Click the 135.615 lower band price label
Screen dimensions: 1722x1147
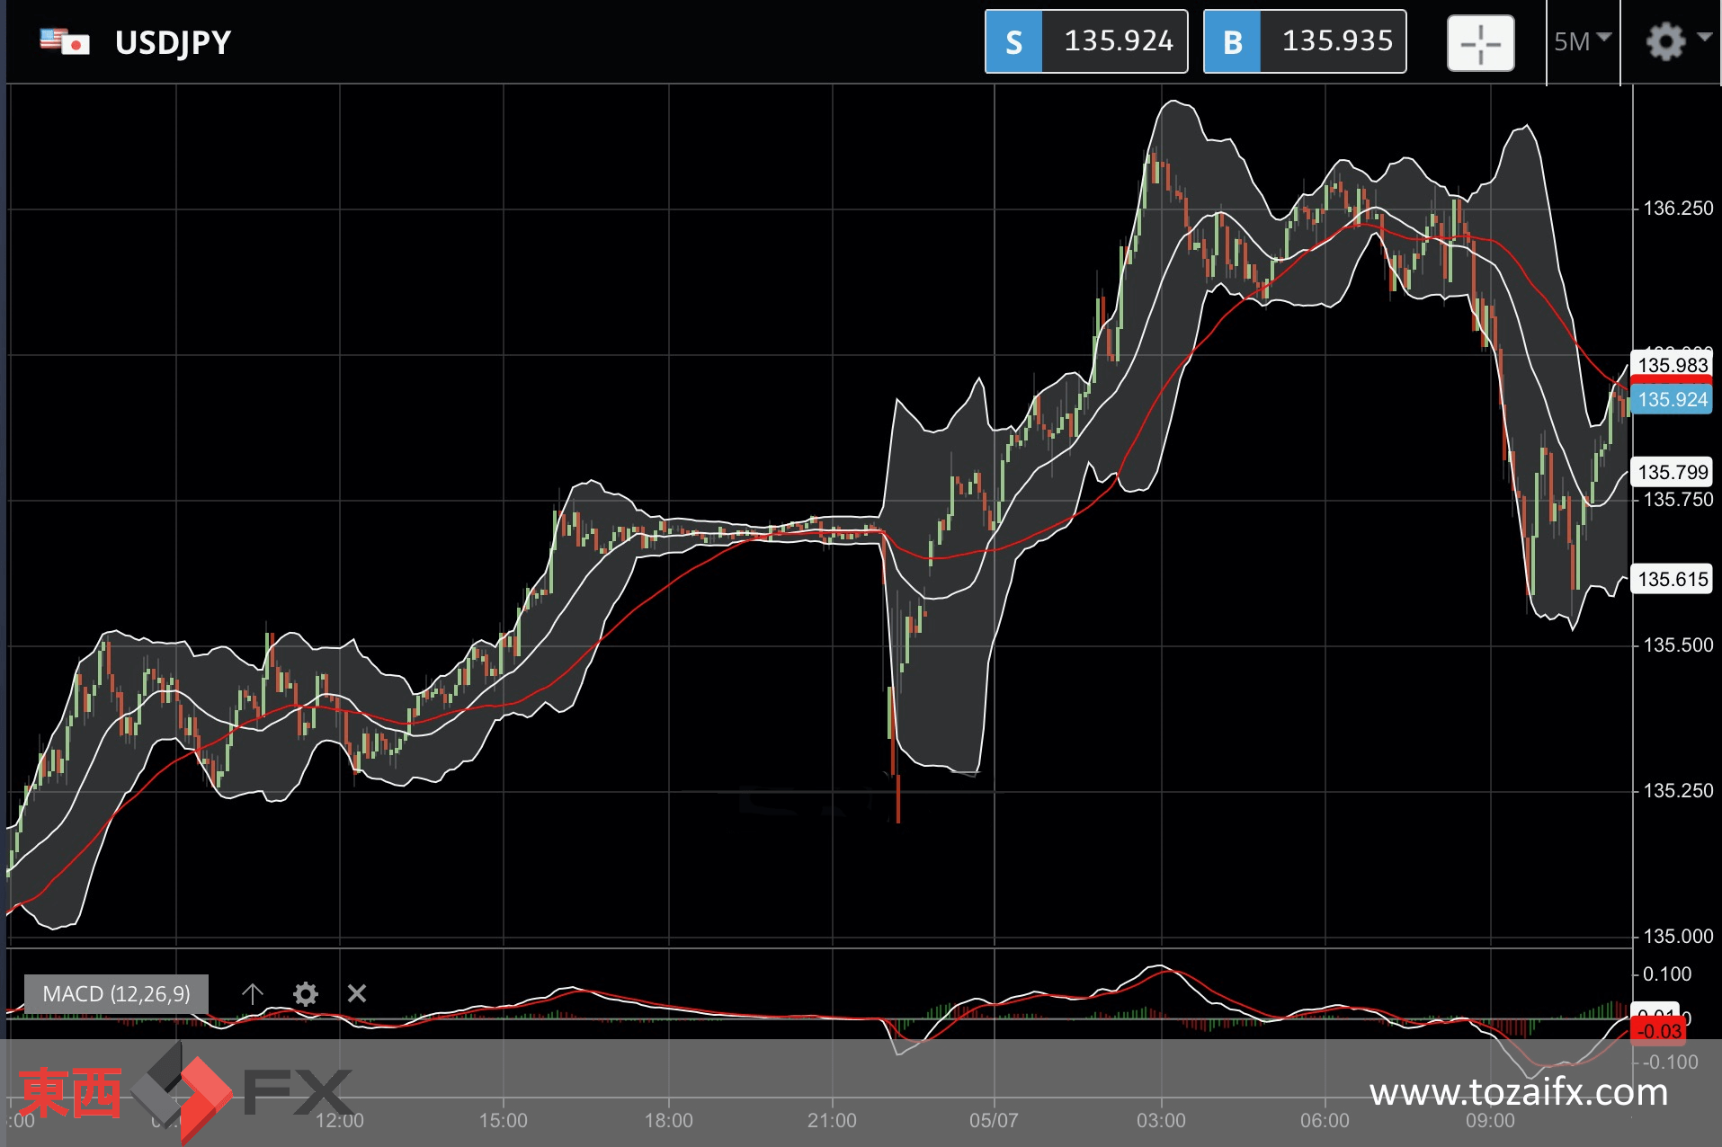tap(1672, 579)
